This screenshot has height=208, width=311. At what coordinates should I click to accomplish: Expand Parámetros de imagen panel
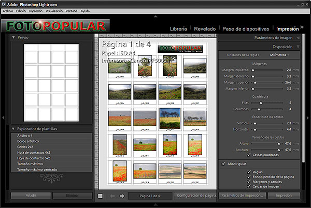[298, 38]
